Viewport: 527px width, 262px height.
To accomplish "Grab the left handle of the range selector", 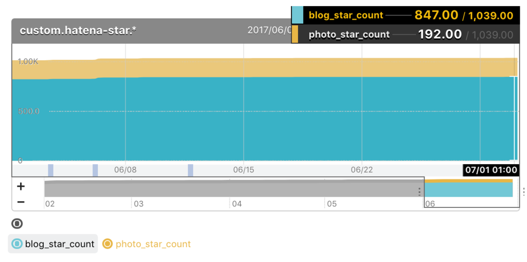I will coord(419,191).
